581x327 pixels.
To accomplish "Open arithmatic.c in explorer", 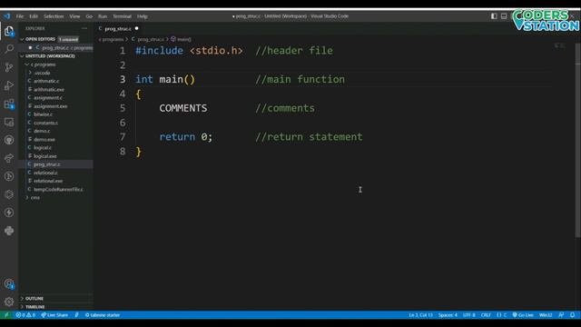I will click(46, 81).
